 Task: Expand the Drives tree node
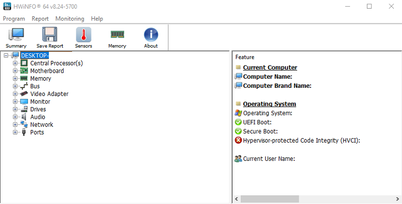tap(15, 109)
